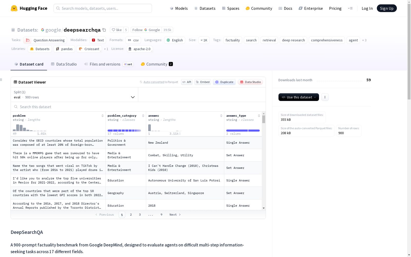Open the Use this dataset dropdown

point(299,97)
